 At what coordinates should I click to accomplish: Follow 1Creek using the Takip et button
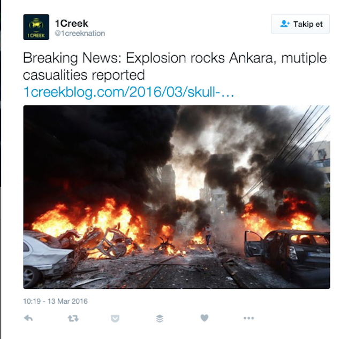(x=300, y=24)
